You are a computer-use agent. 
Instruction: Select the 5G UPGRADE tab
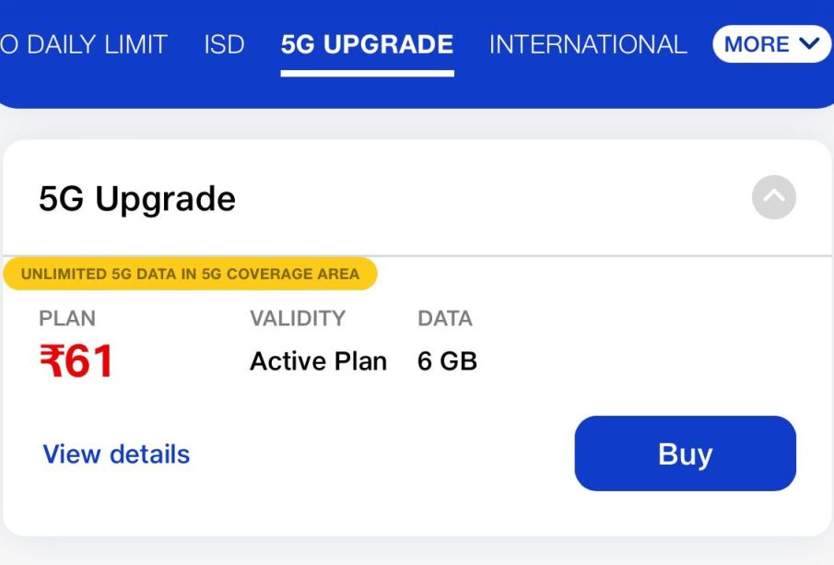tap(367, 44)
